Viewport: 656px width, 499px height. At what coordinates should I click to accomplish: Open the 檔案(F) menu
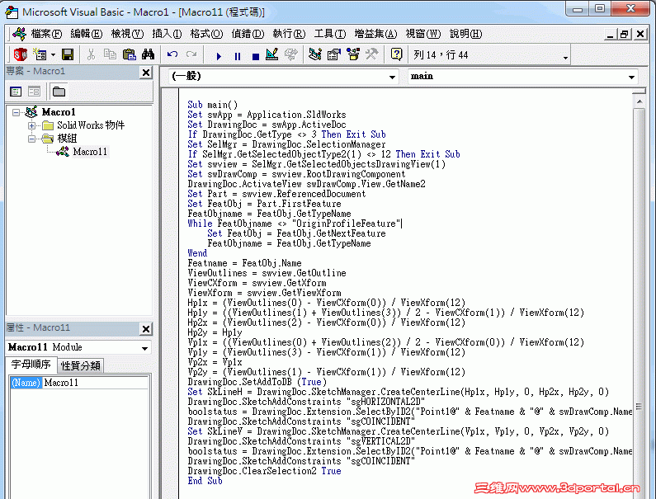pyautogui.click(x=46, y=34)
